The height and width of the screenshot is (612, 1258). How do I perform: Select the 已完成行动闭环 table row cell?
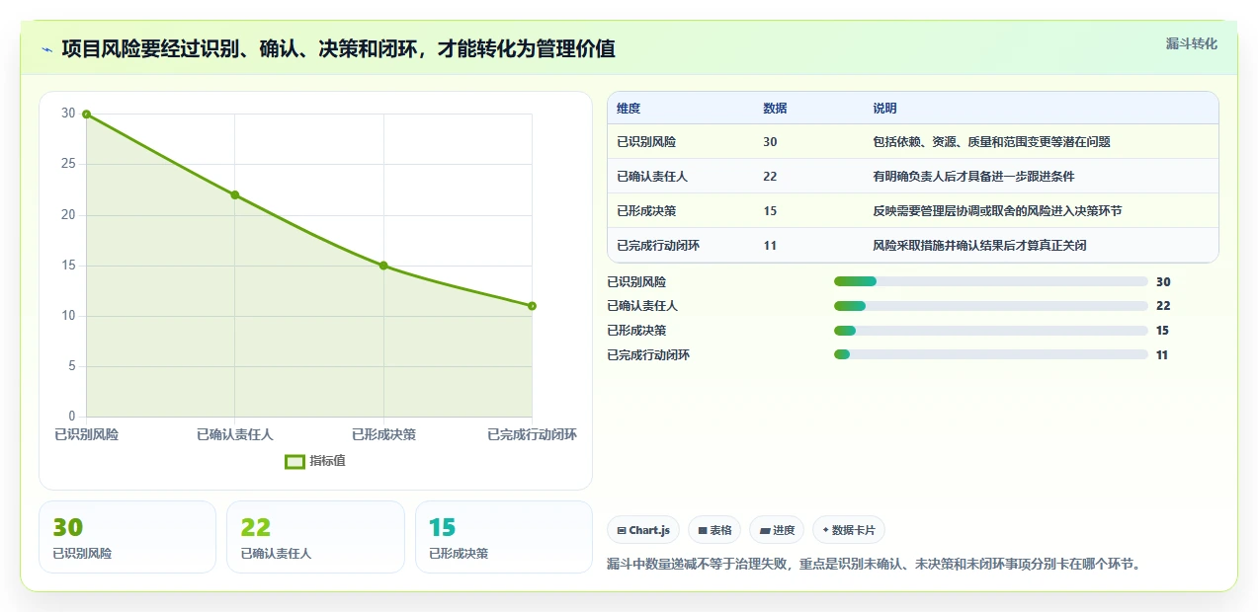coord(658,246)
